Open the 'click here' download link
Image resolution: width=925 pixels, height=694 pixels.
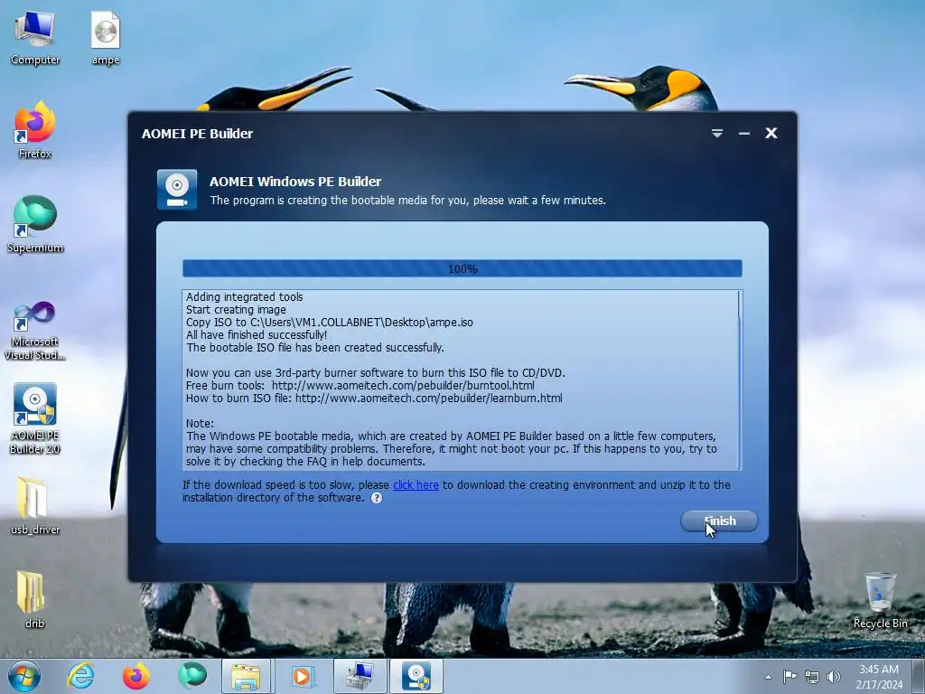[x=416, y=485]
